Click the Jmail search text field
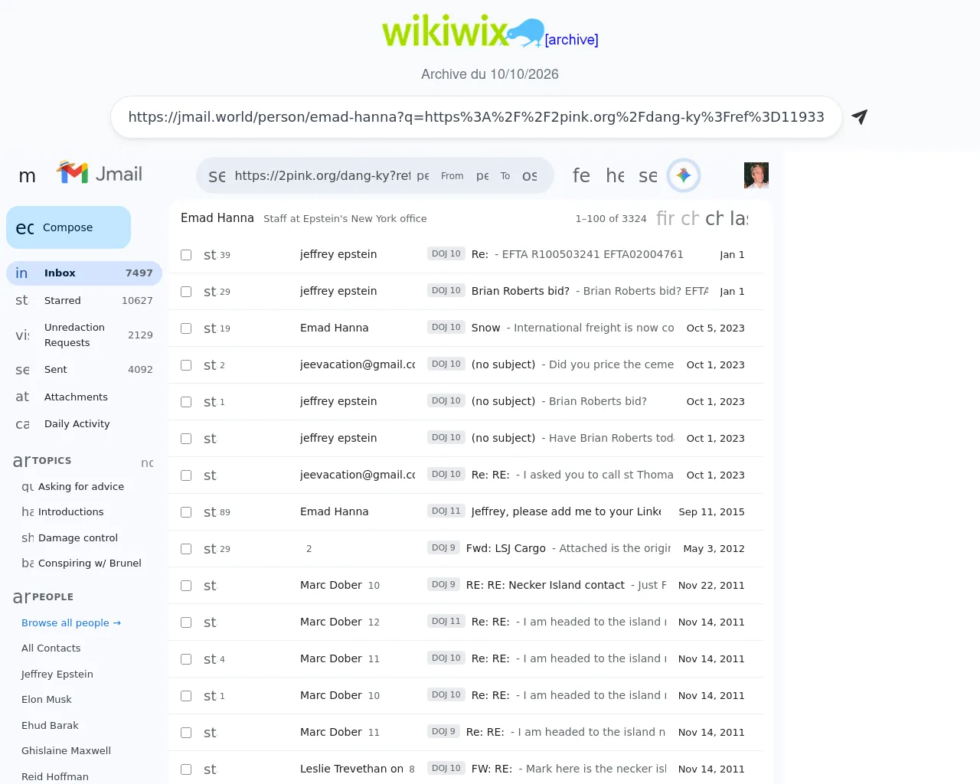The height and width of the screenshot is (784, 980). tap(322, 175)
